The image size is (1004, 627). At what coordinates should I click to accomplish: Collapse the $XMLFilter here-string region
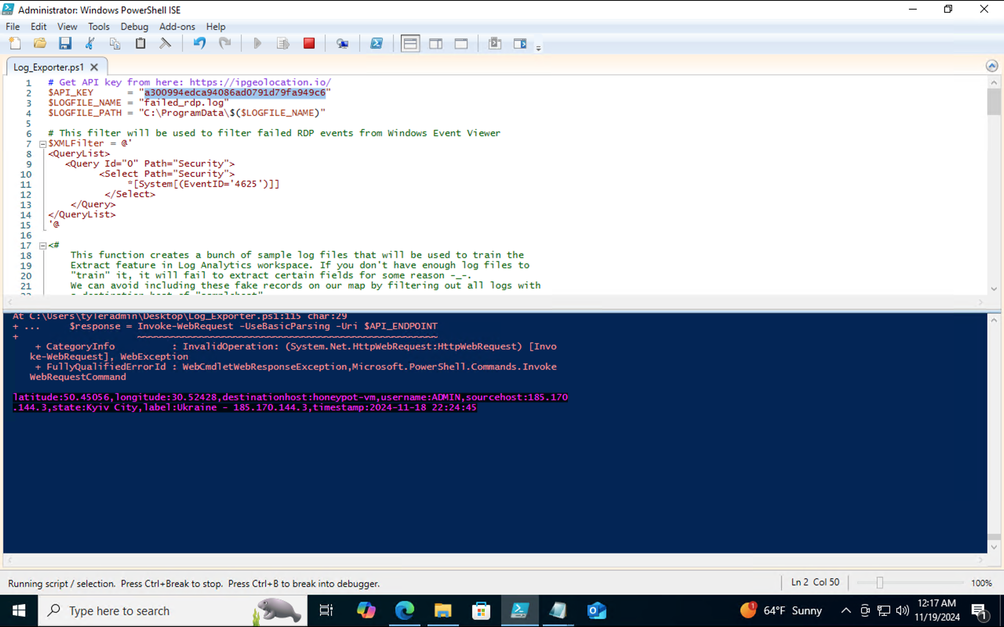pos(42,144)
